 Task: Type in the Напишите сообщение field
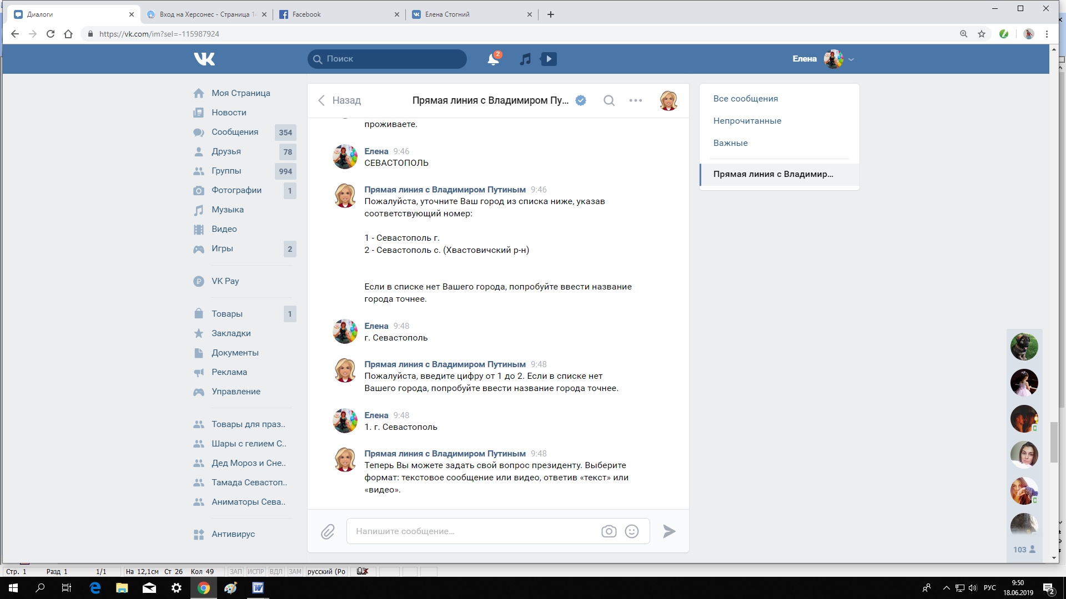pos(472,531)
